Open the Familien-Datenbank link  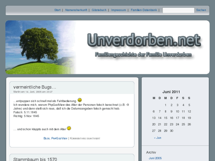click(144, 10)
